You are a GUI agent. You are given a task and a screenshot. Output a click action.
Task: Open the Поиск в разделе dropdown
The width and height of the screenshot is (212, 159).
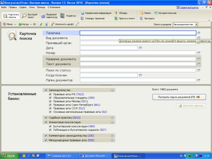coord(196,24)
